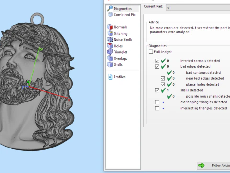230x173 pixels.
Task: Select the Stitching fix icon
Action: 110,33
